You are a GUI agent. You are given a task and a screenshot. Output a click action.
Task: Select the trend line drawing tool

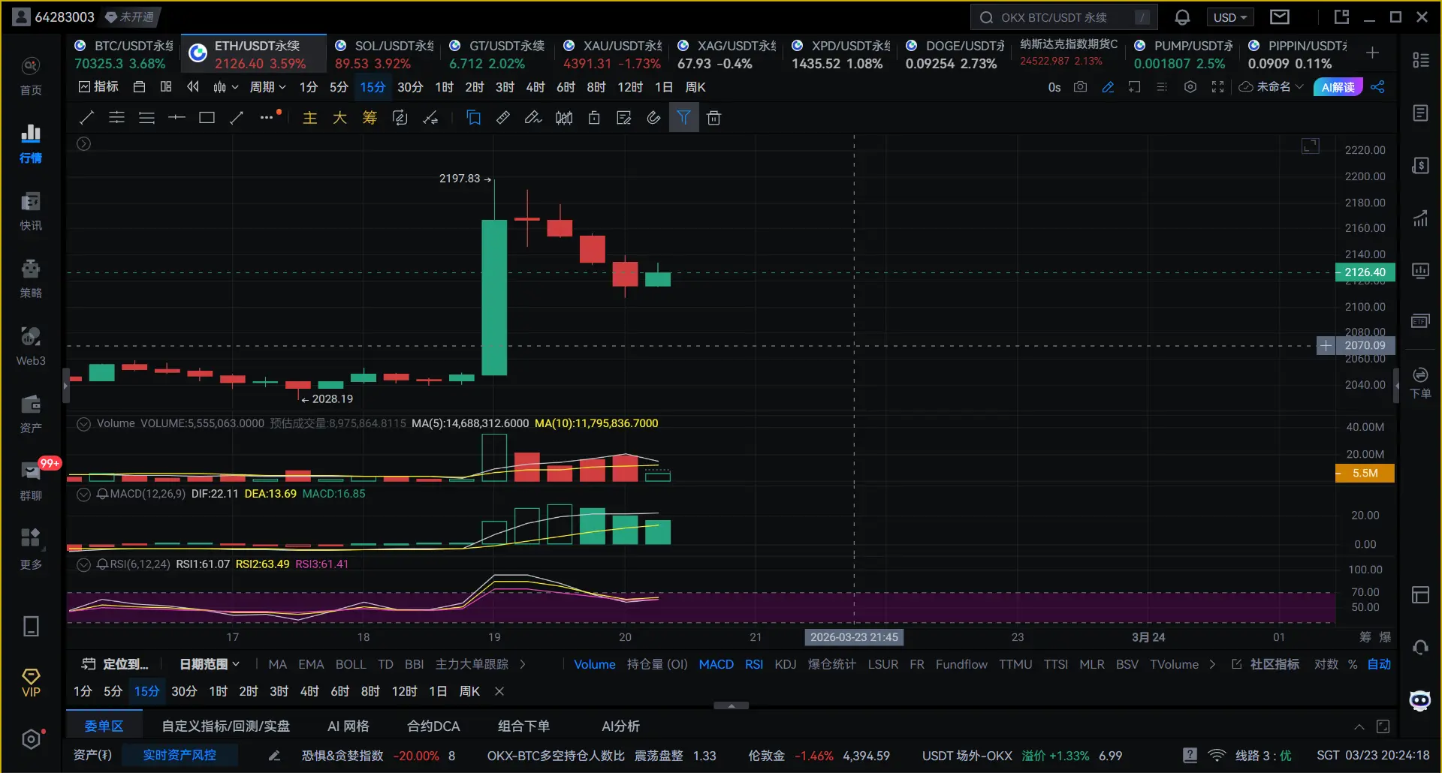pyautogui.click(x=86, y=118)
